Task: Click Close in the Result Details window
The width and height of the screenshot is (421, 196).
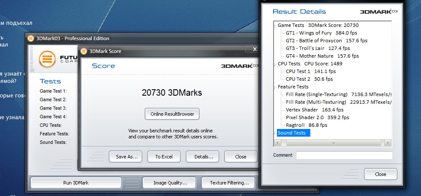Action: pyautogui.click(x=380, y=174)
